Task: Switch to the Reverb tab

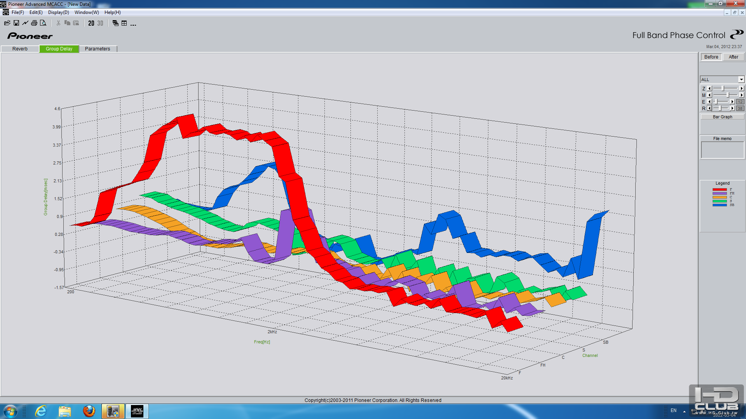Action: [20, 49]
